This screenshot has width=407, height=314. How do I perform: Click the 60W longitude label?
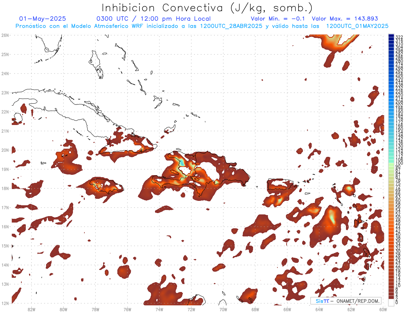383,309
